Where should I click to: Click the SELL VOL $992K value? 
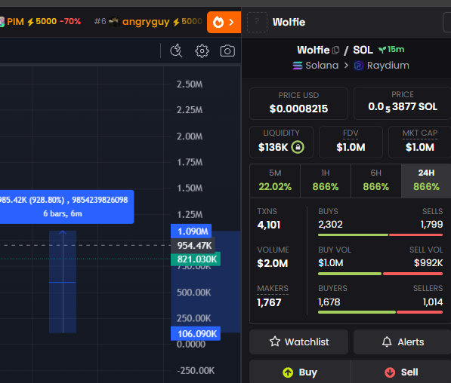pos(428,262)
